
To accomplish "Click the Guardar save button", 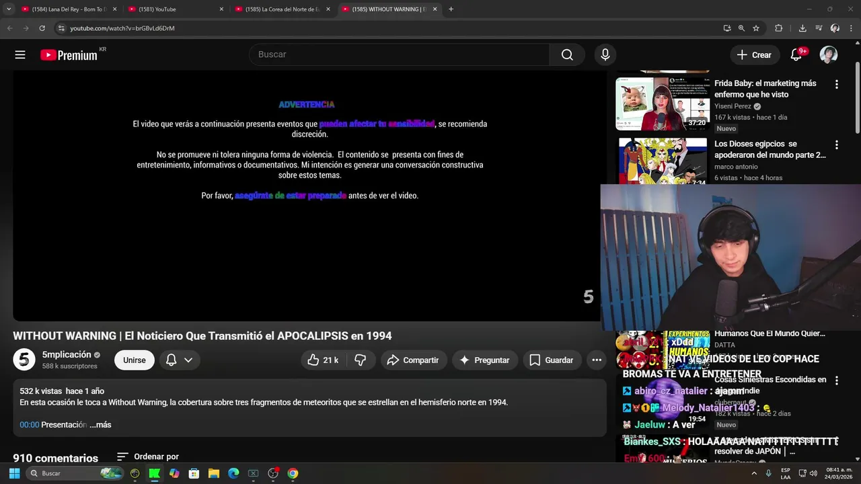I will pyautogui.click(x=551, y=360).
